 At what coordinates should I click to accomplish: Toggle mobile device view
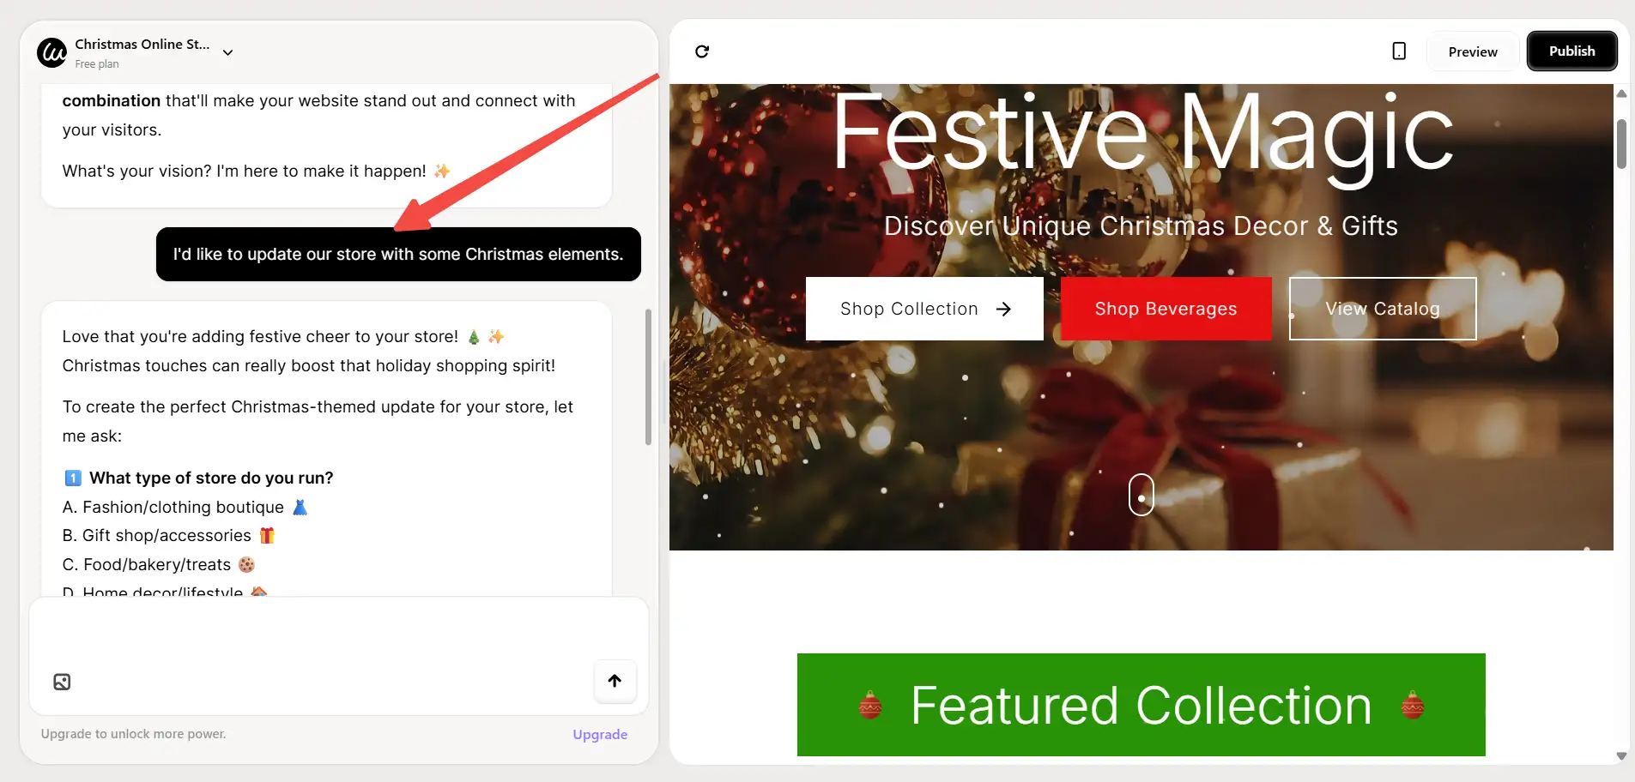click(1399, 51)
